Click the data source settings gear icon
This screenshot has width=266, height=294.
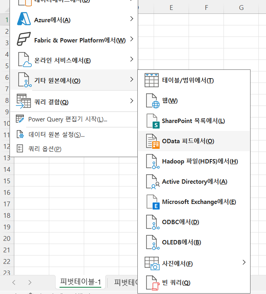20,134
